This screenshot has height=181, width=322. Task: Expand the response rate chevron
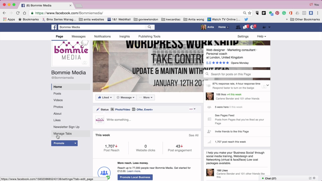coord(268,85)
